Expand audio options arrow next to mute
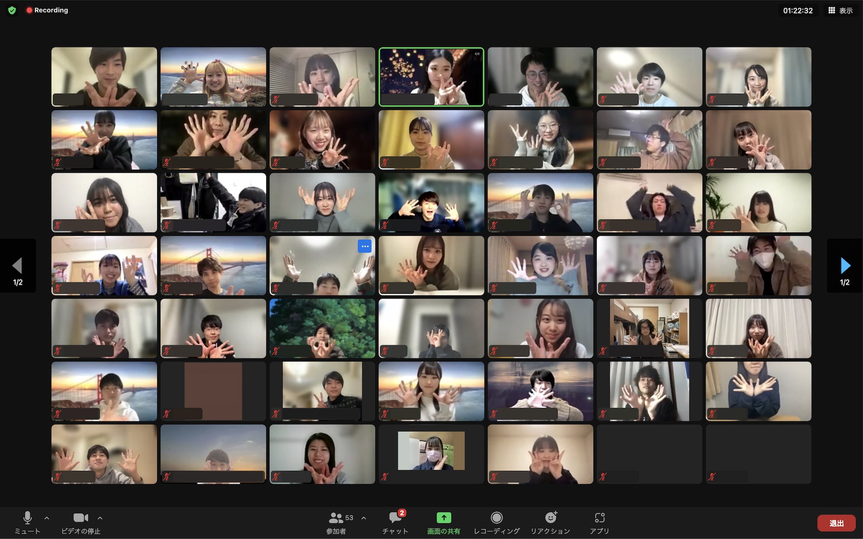The height and width of the screenshot is (539, 863). click(47, 518)
